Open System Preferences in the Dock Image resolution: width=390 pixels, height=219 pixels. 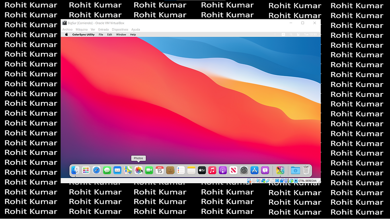click(x=244, y=171)
